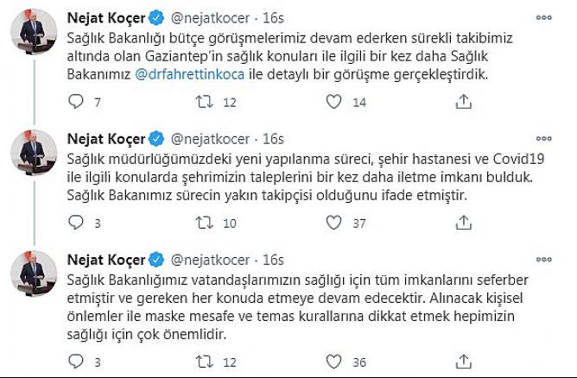Open the profile avatar of the second tweet
Viewport: 577px width, 378px height.
34,152
